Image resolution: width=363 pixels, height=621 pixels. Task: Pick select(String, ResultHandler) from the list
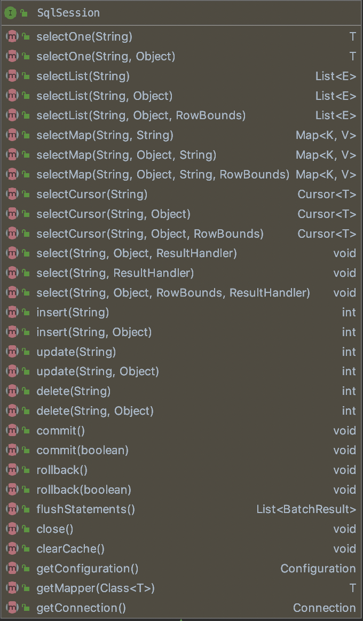(x=115, y=273)
